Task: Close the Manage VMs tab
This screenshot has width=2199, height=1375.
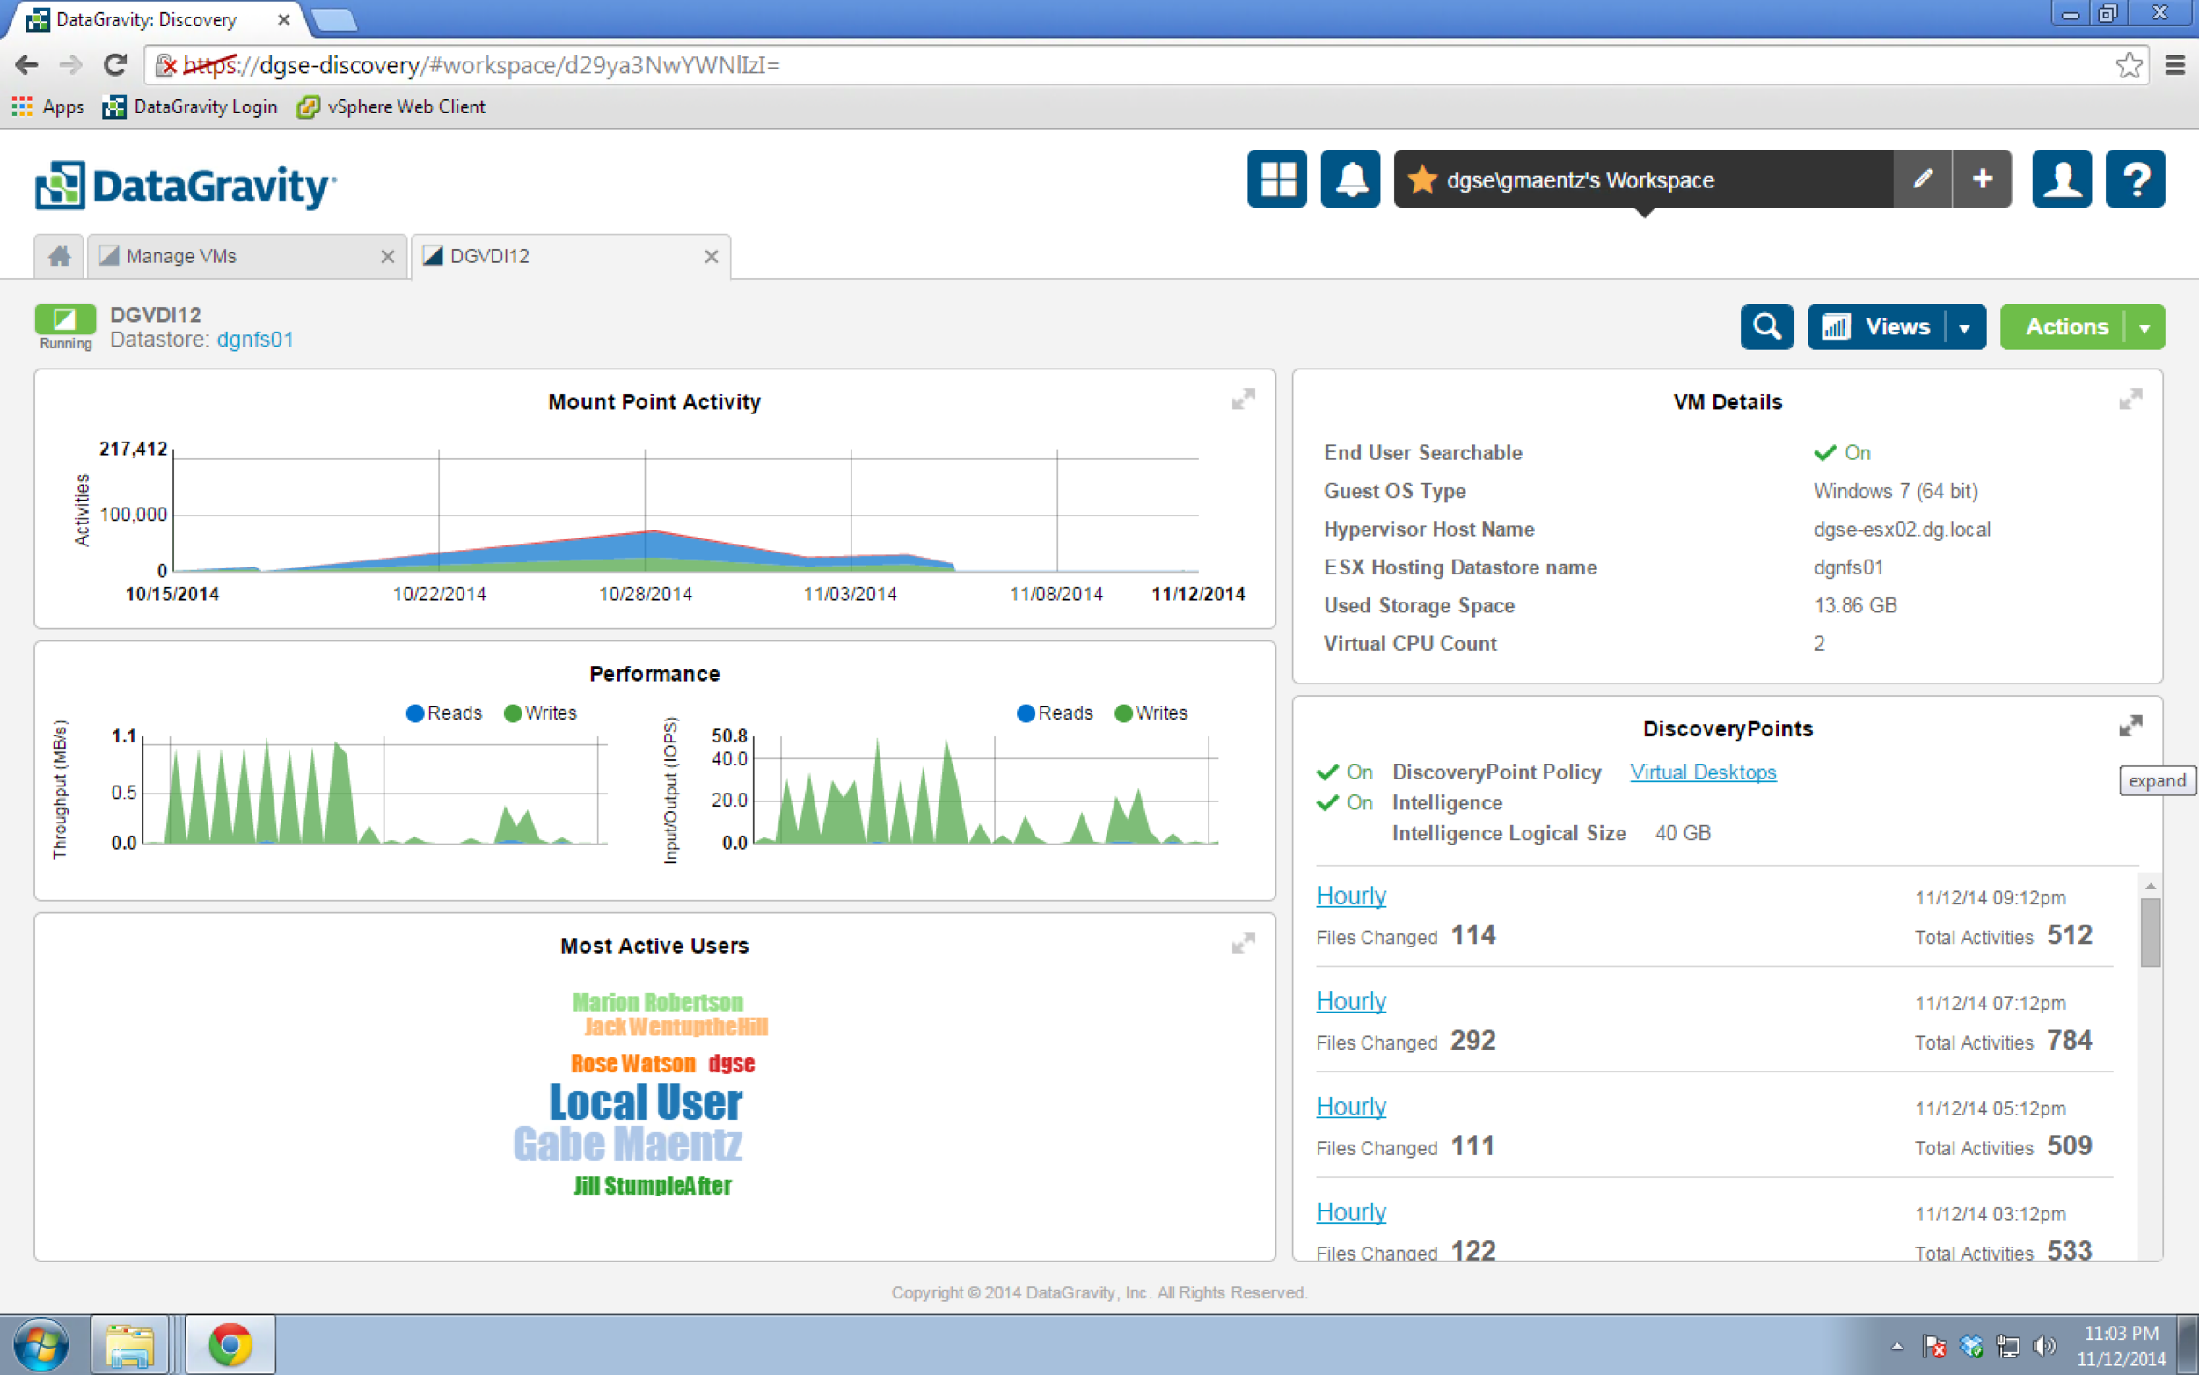Action: pos(387,257)
